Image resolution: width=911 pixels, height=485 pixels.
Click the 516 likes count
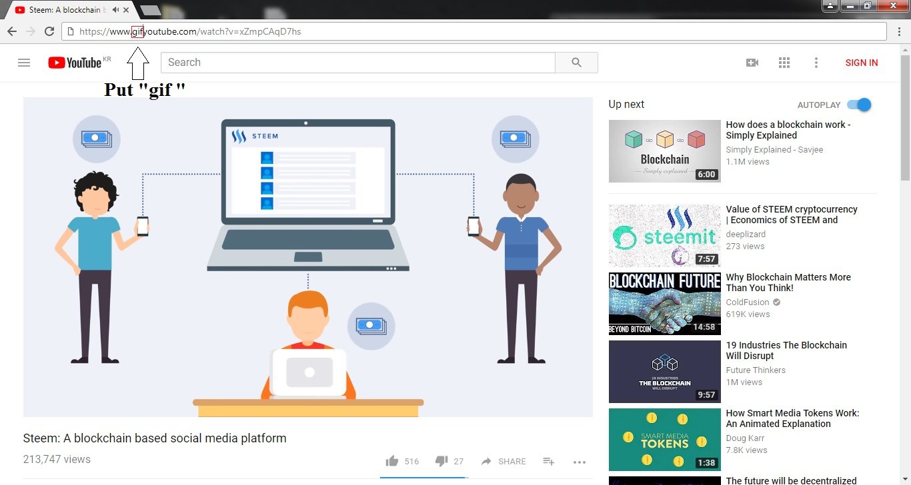(x=411, y=462)
